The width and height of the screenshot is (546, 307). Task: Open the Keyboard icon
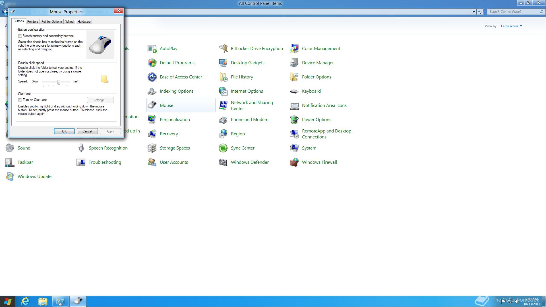pos(294,91)
